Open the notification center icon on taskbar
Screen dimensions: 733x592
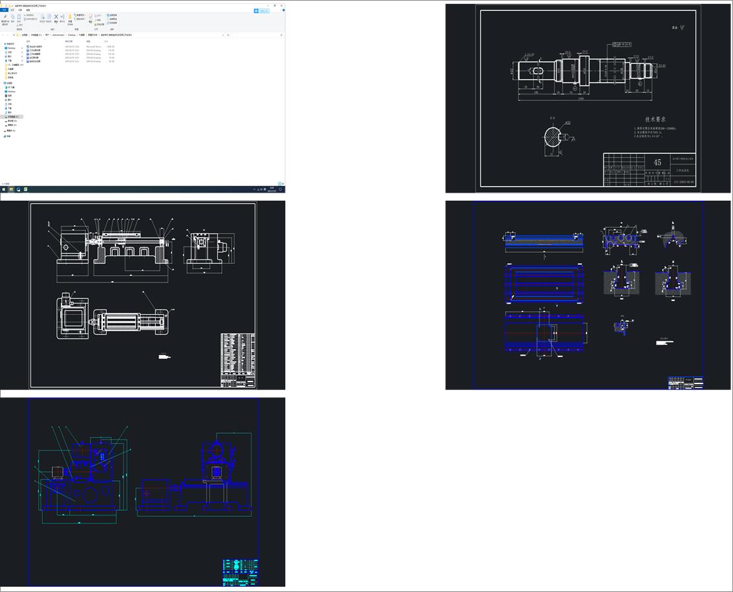click(281, 189)
